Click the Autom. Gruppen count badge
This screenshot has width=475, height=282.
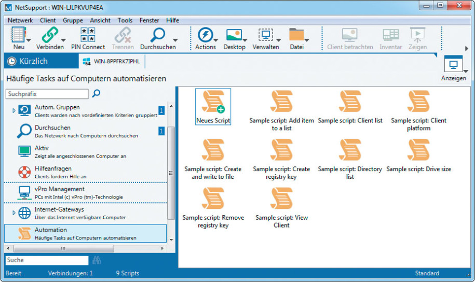[x=161, y=111]
